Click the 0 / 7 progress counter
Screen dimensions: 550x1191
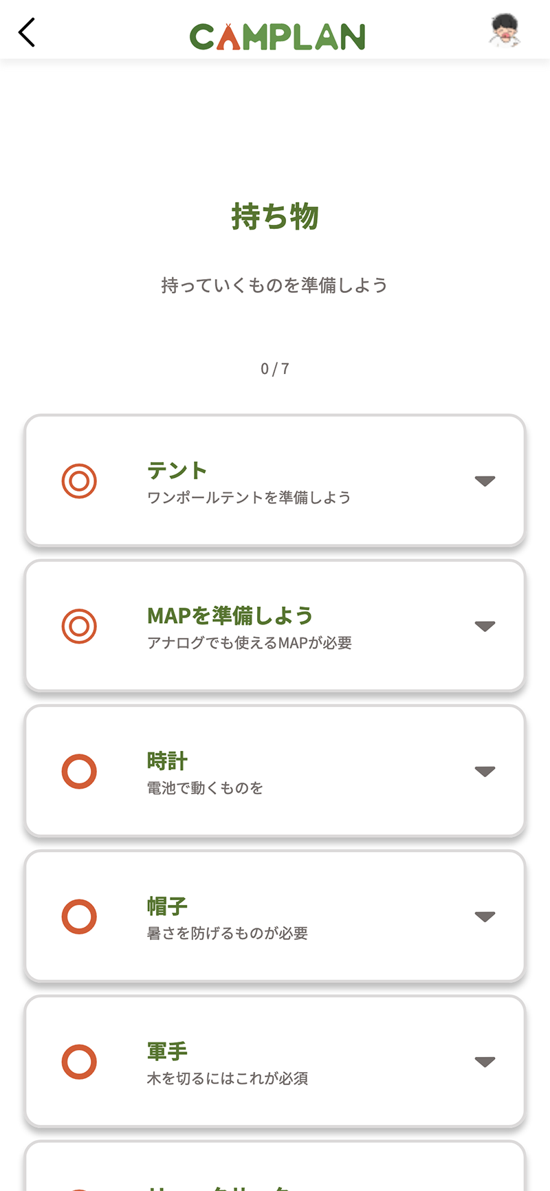pos(275,369)
